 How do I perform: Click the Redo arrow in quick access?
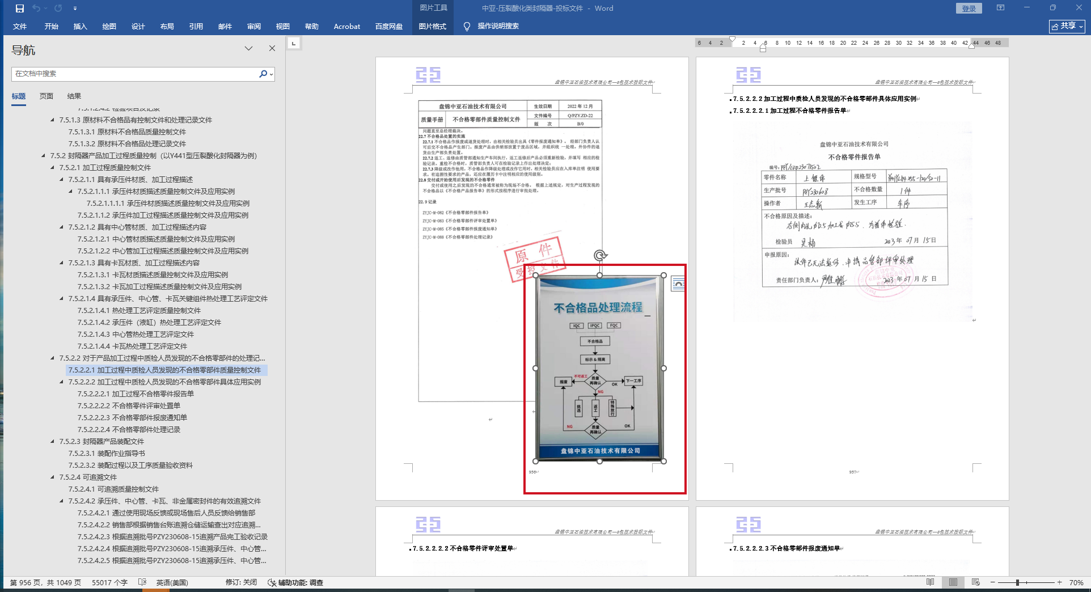pos(58,9)
